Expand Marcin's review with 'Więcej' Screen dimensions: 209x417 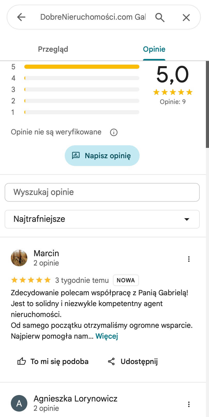107,336
